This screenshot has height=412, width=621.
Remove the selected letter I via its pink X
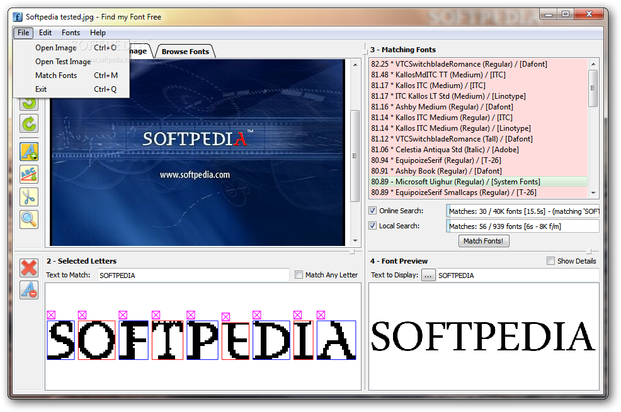[x=297, y=315]
